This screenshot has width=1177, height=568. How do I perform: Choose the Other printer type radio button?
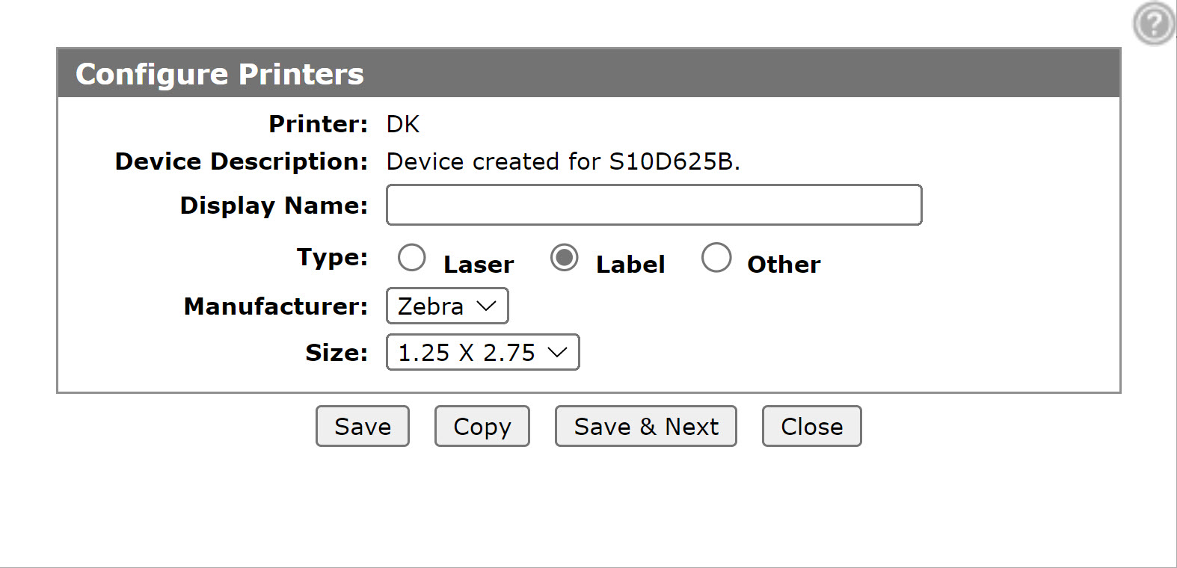click(x=716, y=258)
